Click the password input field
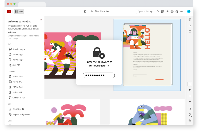The height and width of the screenshot is (133, 201). [99, 75]
